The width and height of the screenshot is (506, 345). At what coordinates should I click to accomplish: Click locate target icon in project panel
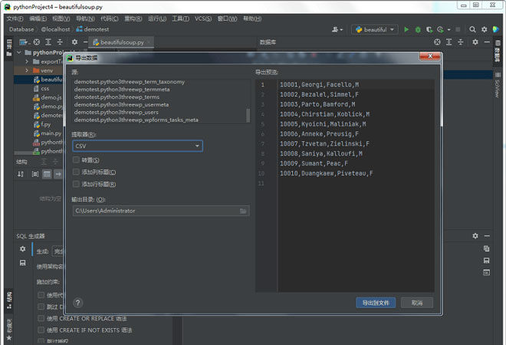pos(37,42)
